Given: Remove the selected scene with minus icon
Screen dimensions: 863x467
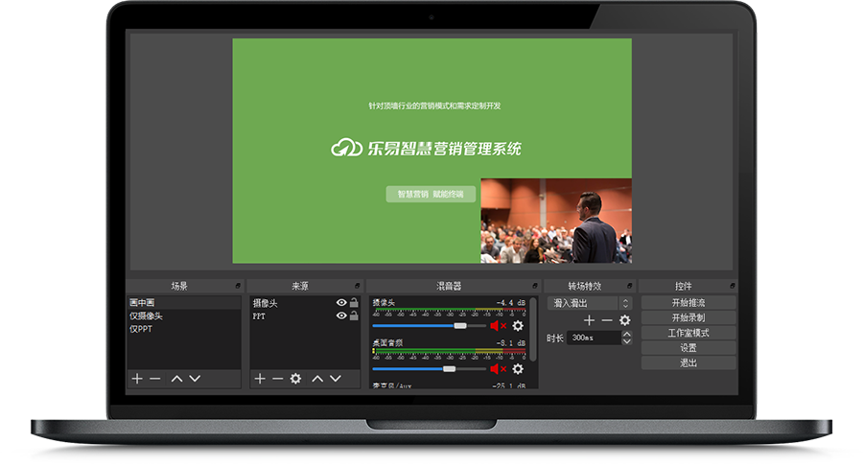Looking at the screenshot, I should tap(154, 379).
